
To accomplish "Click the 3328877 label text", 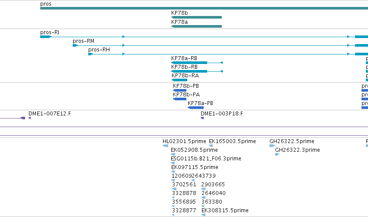I will 184,211.
